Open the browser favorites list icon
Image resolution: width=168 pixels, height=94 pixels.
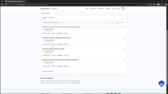click(154, 5)
